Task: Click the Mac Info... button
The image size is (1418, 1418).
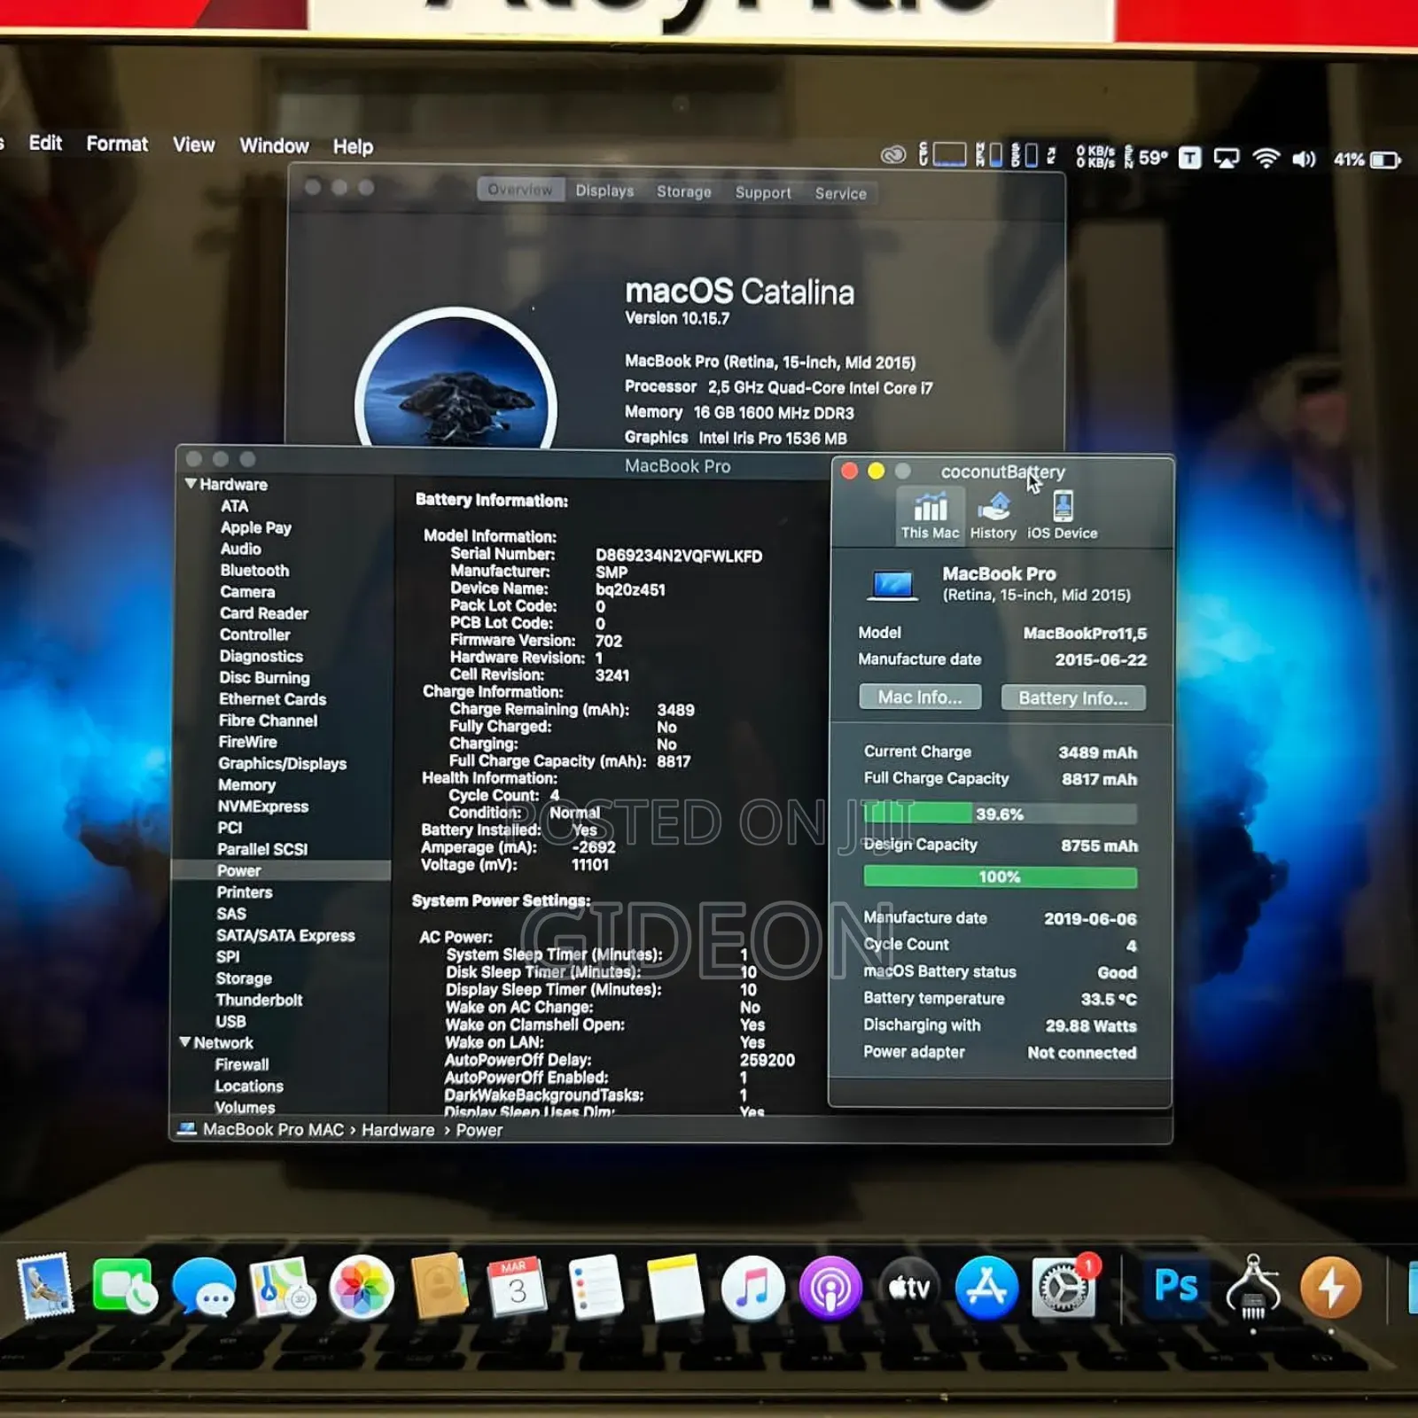Action: pyautogui.click(x=920, y=697)
